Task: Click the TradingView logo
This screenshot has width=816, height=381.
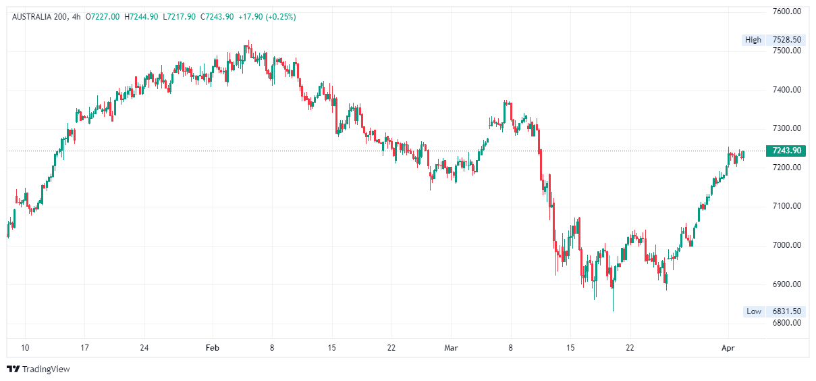Action: pos(38,369)
